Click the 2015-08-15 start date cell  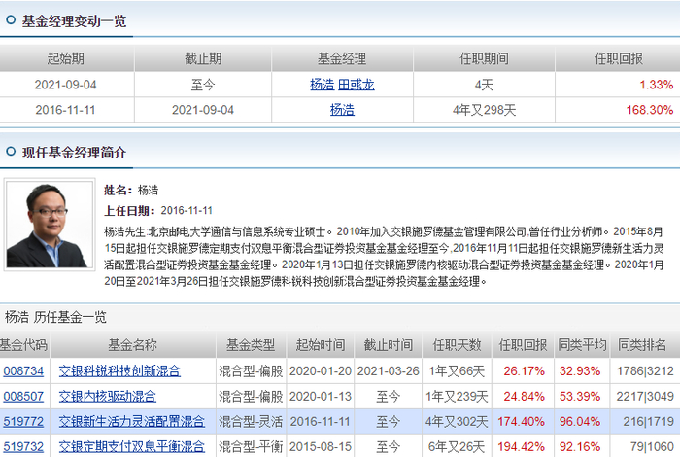tap(320, 446)
